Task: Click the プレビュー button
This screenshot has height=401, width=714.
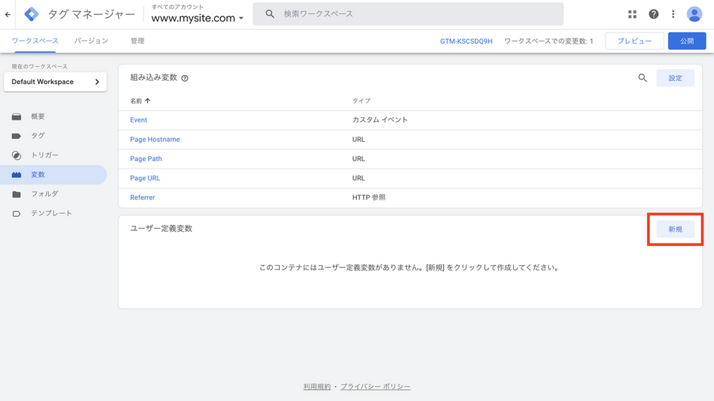Action: 634,41
